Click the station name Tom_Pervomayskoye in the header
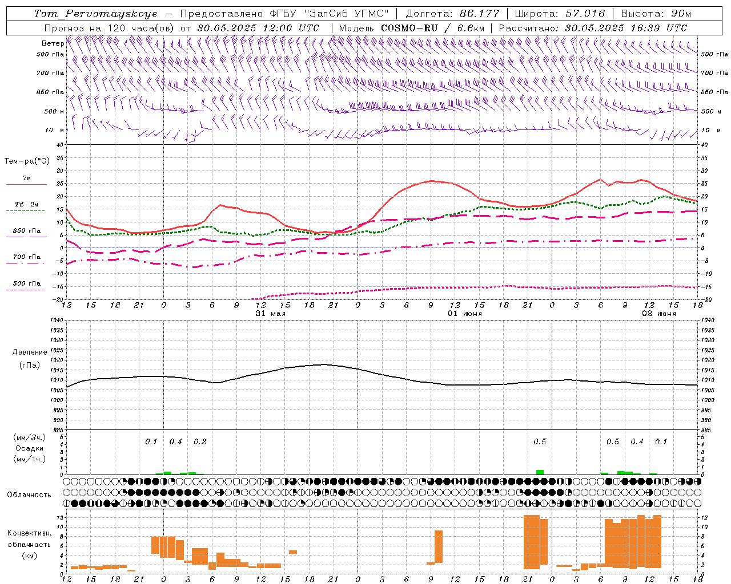731x584 pixels. click(x=95, y=14)
